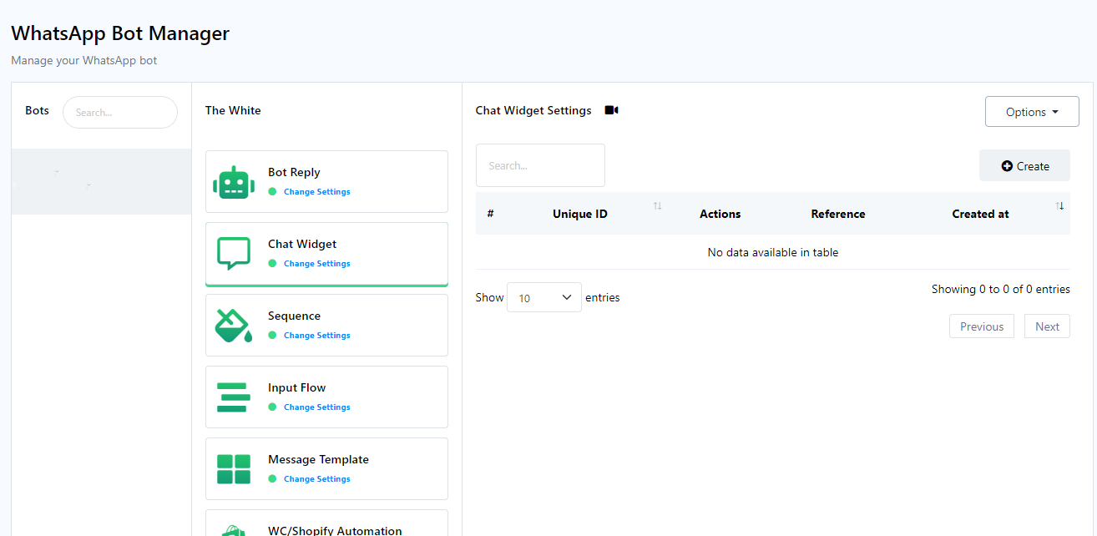Click the Message Template grid icon
The width and height of the screenshot is (1097, 536).
pyautogui.click(x=234, y=469)
